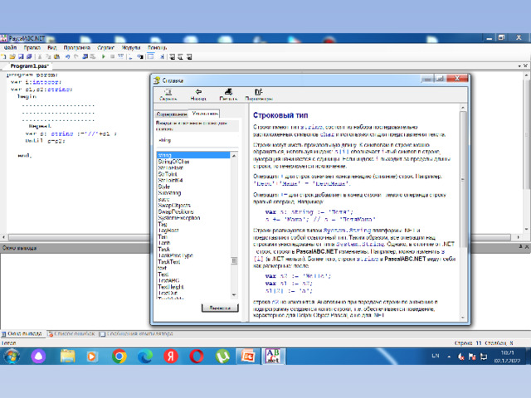Click index list scrollbar up arrow

point(234,155)
